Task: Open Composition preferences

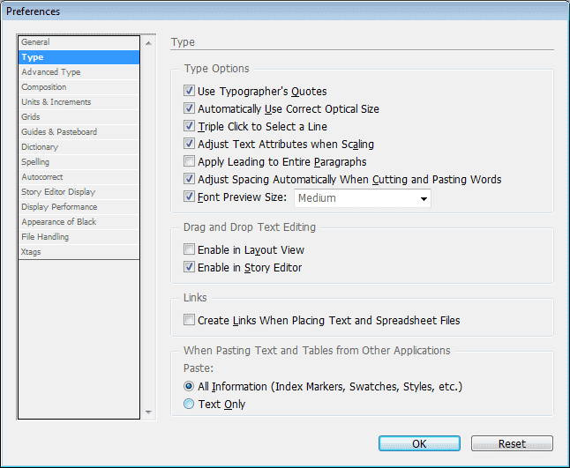Action: coord(79,87)
